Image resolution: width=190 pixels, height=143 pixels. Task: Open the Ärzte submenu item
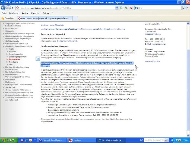coord(11,49)
